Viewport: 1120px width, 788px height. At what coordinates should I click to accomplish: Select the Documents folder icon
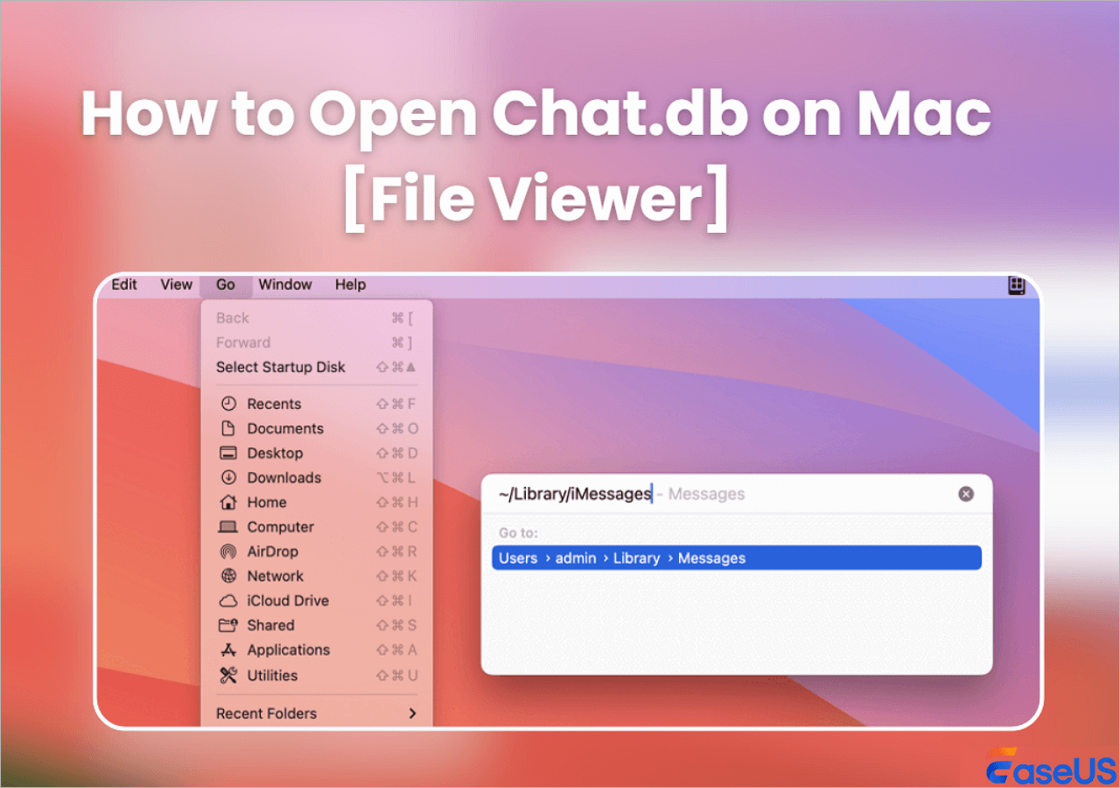point(229,428)
